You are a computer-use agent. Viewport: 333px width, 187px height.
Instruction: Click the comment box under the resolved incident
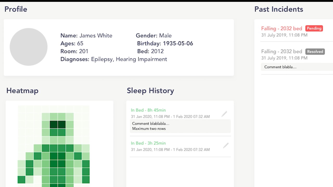tap(297, 67)
